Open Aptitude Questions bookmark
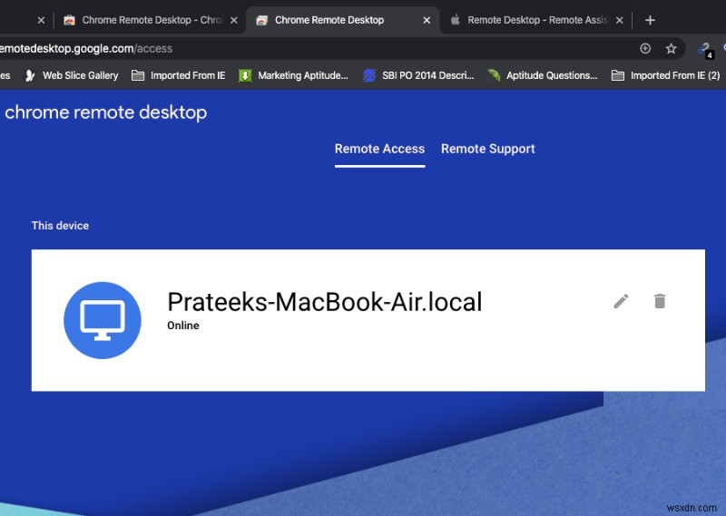Image resolution: width=726 pixels, height=516 pixels. coord(542,75)
